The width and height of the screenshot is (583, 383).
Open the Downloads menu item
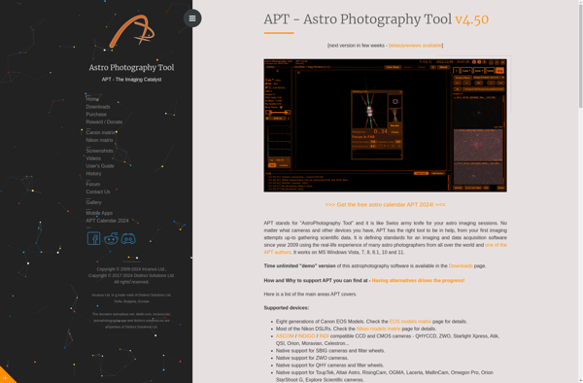pos(98,107)
